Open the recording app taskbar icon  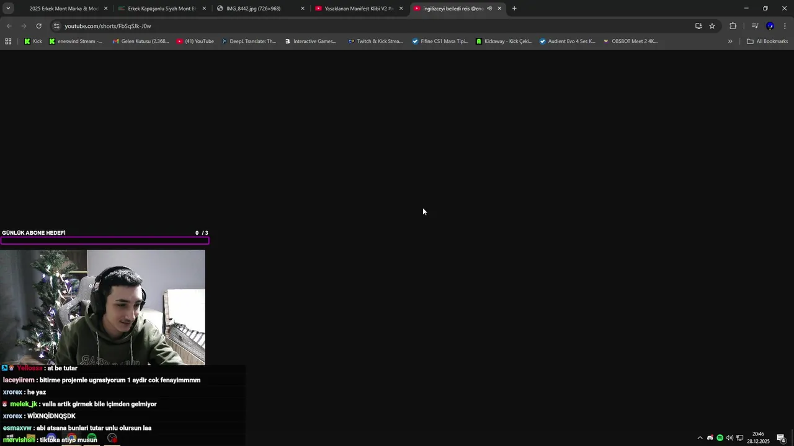[x=112, y=439]
